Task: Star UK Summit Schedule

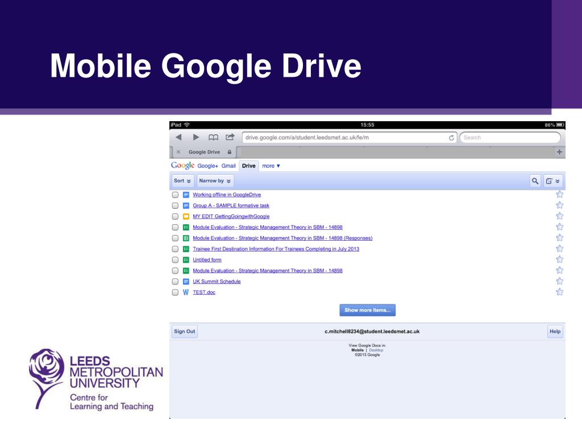Action: (559, 281)
